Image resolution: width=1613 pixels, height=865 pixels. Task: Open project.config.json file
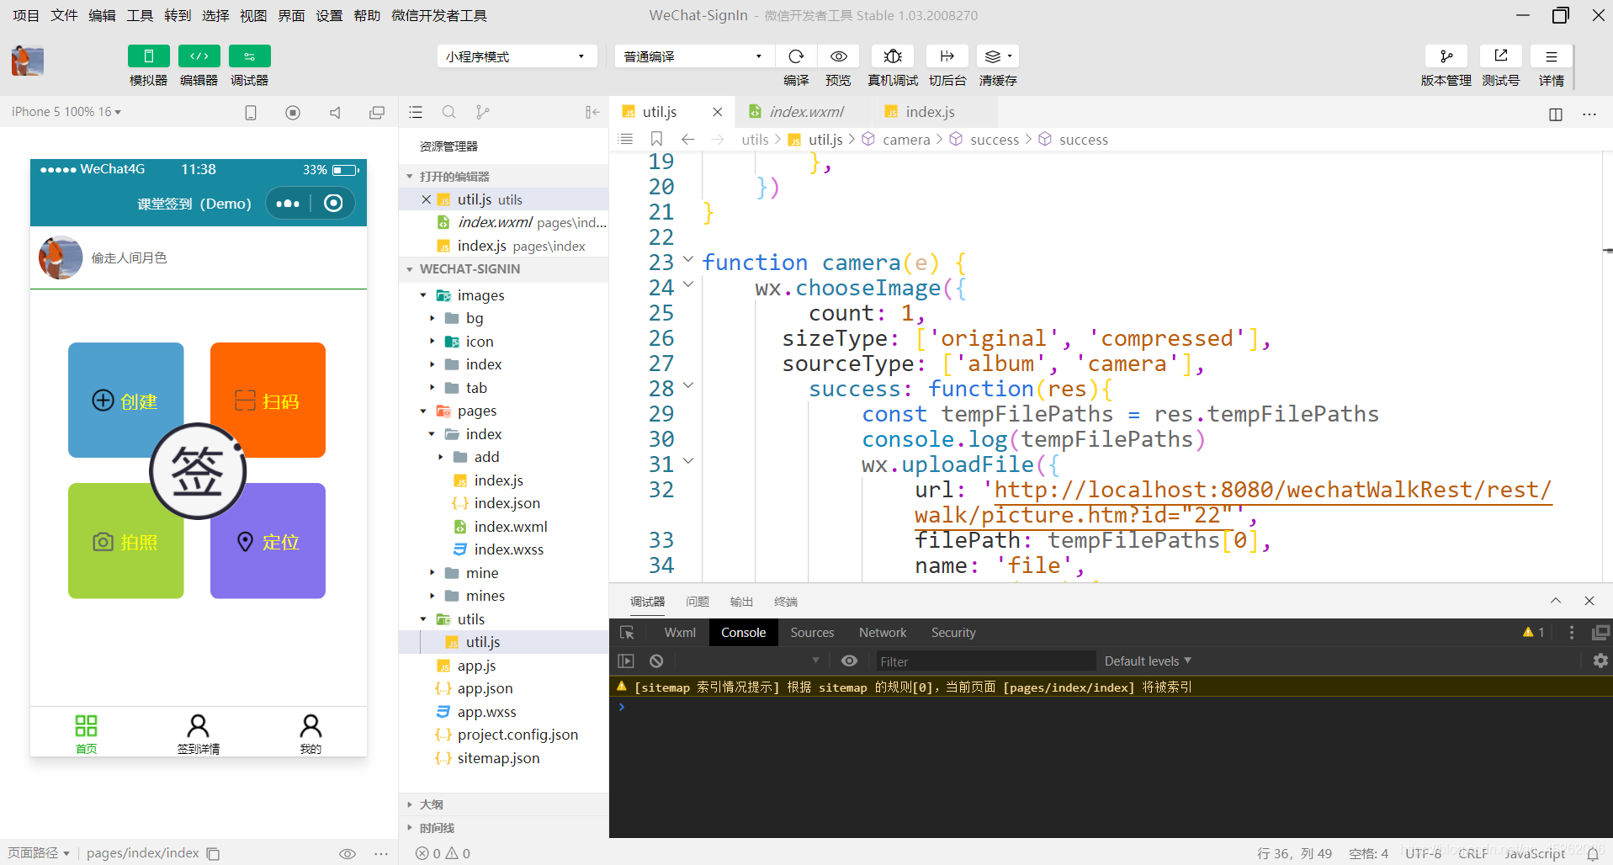tap(517, 735)
